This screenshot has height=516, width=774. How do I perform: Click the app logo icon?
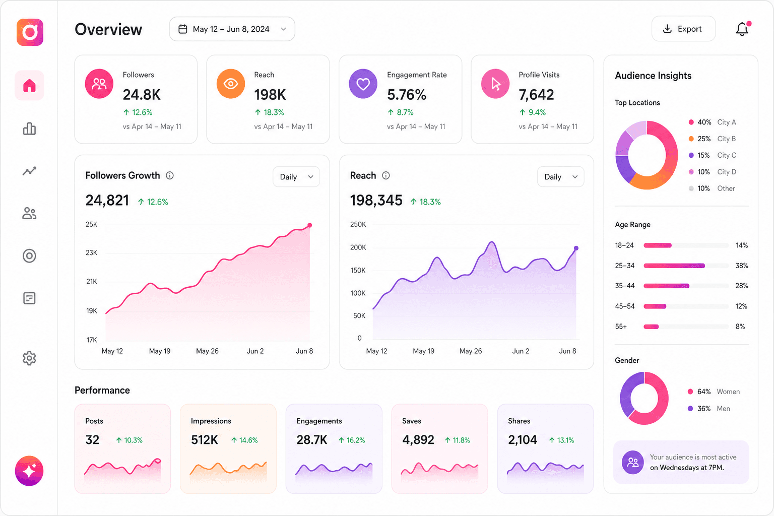[30, 32]
